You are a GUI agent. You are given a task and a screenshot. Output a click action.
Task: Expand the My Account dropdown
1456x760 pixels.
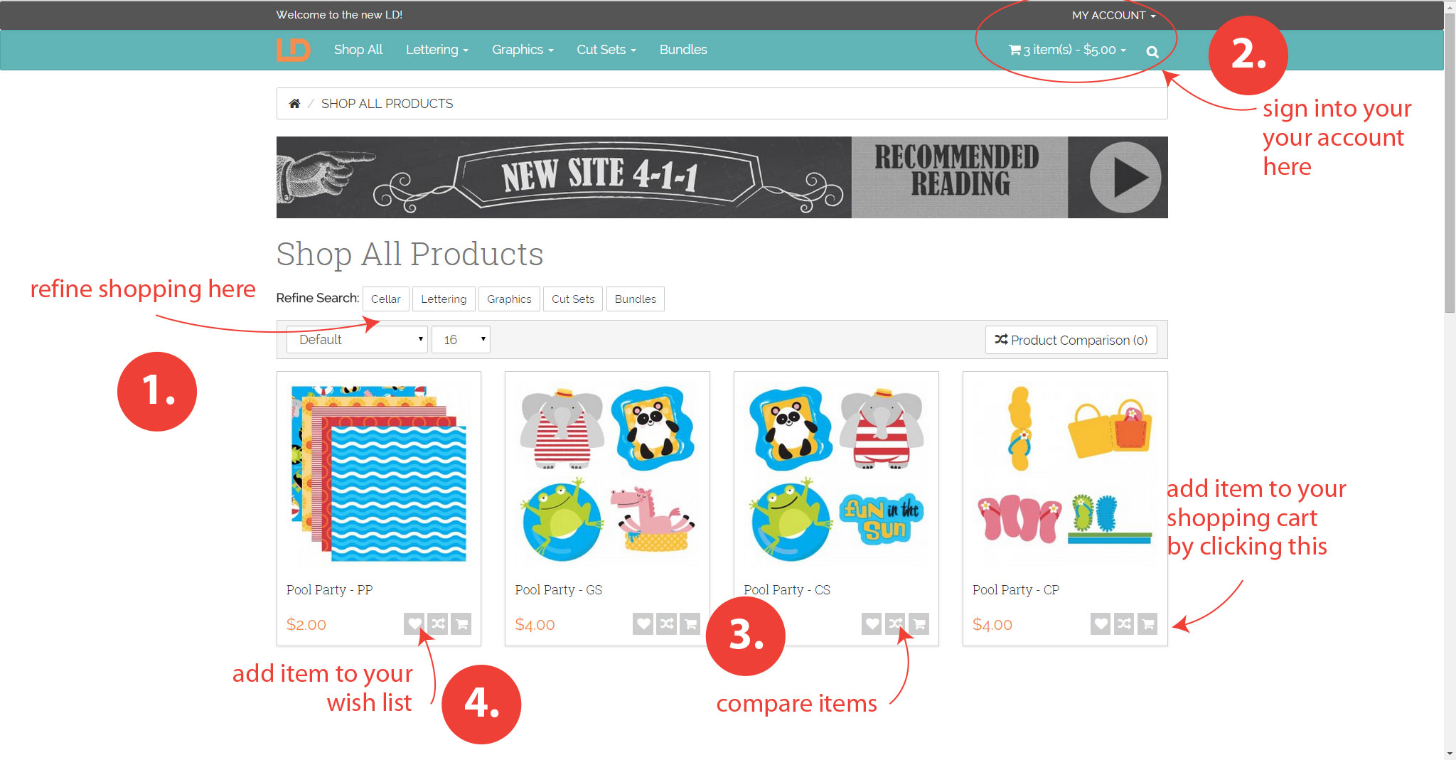pos(1113,15)
